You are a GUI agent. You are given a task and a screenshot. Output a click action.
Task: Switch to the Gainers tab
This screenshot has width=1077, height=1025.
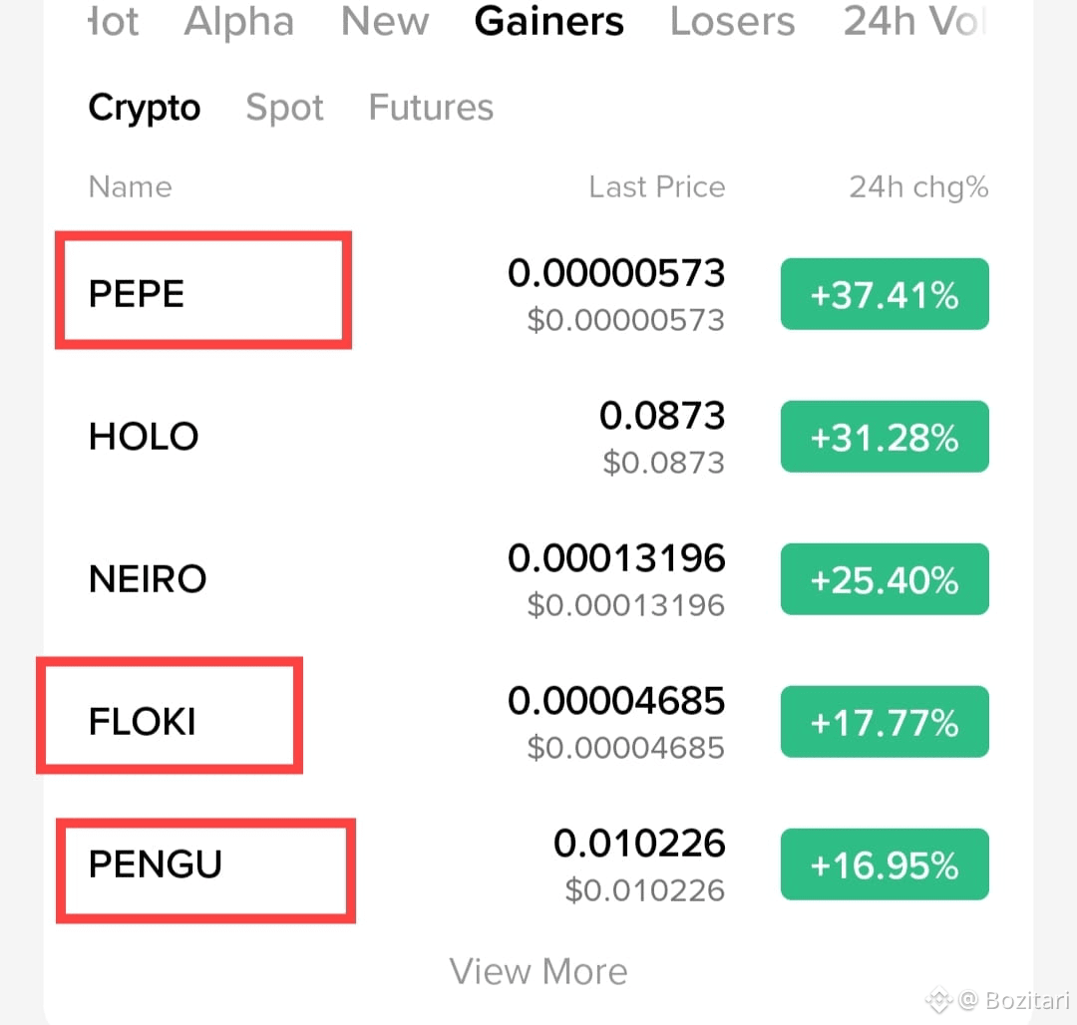point(549,22)
